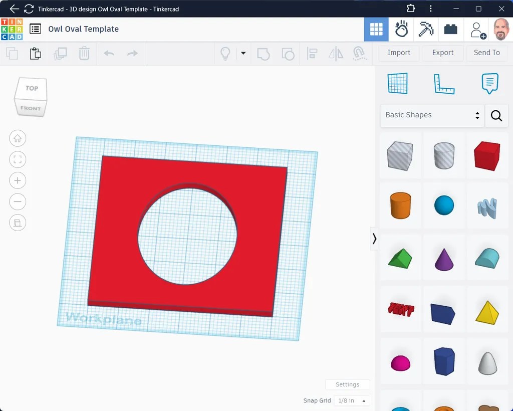This screenshot has width=513, height=411.
Task: Switch to 3D design grid view
Action: 376,30
